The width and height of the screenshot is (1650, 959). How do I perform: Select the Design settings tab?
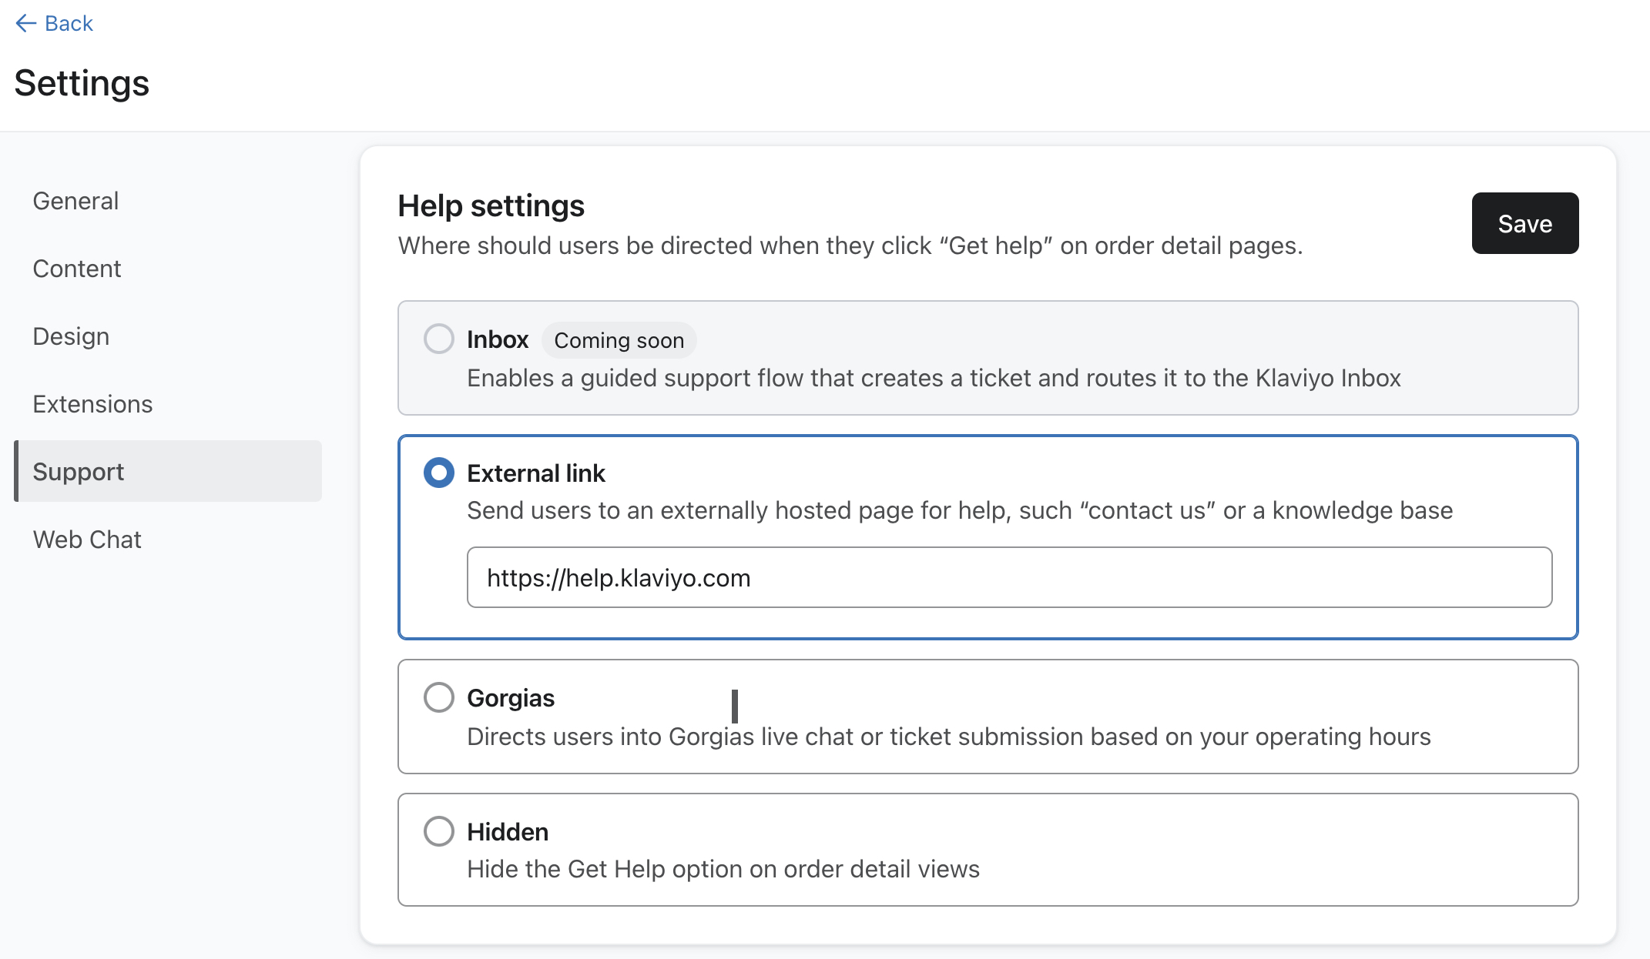(x=72, y=336)
